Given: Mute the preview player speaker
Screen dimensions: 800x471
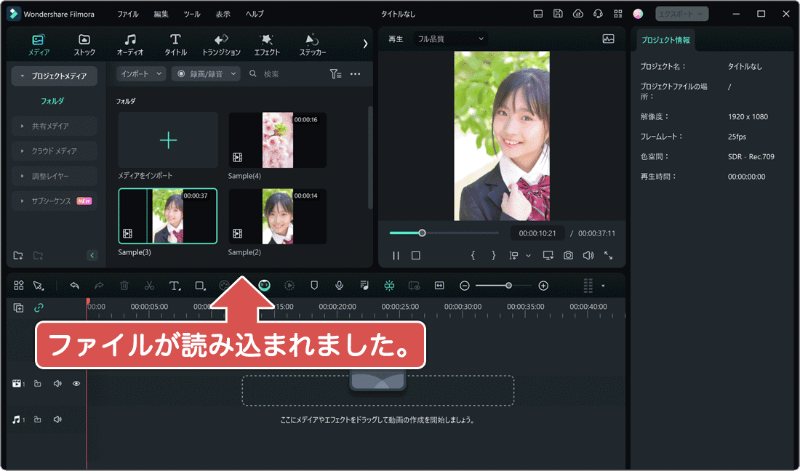Looking at the screenshot, I should coord(588,255).
